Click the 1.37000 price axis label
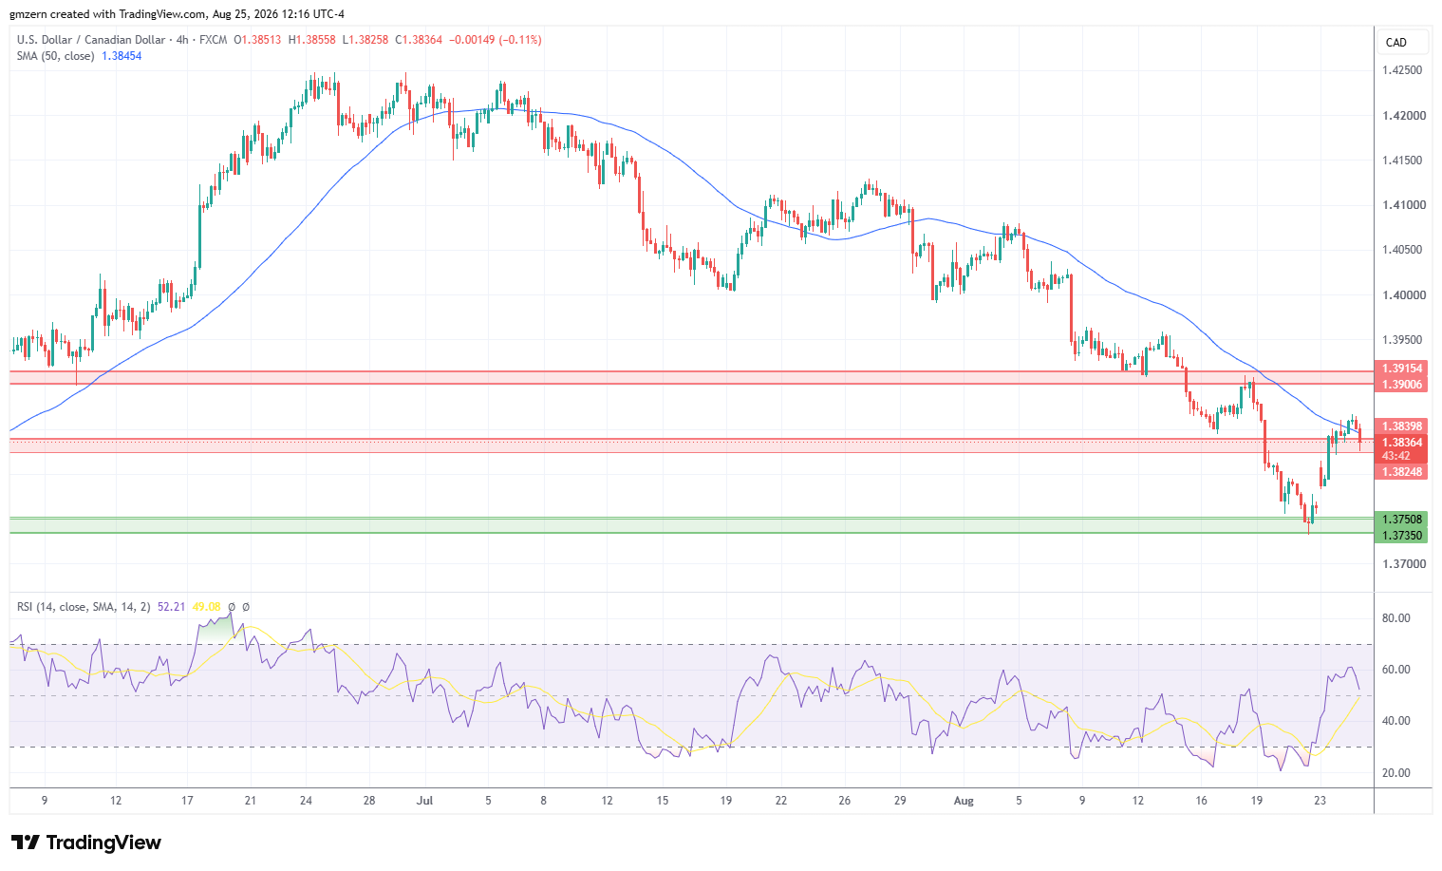Screen dimensions: 1442x871 point(1402,564)
